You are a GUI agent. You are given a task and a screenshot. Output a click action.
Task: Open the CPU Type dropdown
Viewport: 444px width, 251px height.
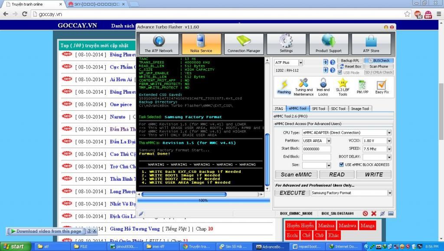(x=389, y=132)
